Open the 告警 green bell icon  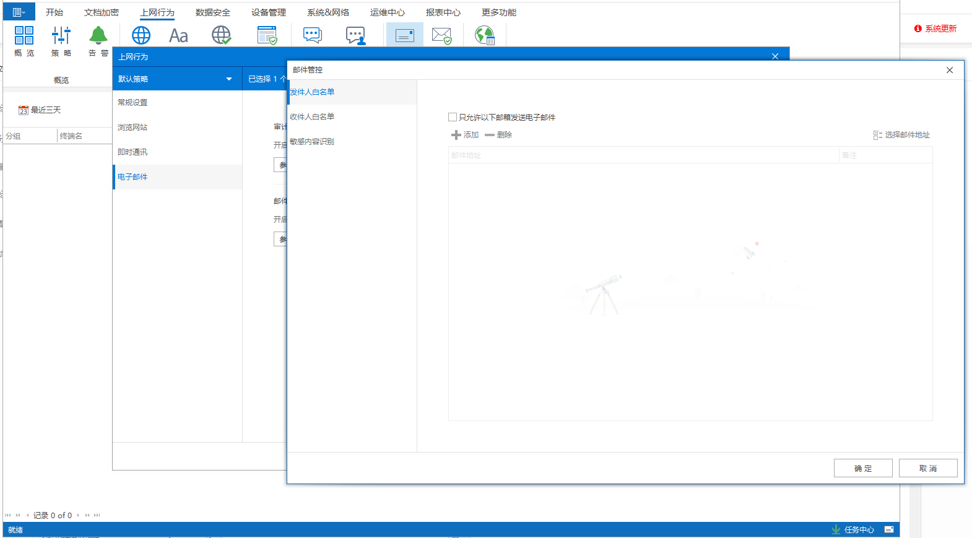[98, 35]
